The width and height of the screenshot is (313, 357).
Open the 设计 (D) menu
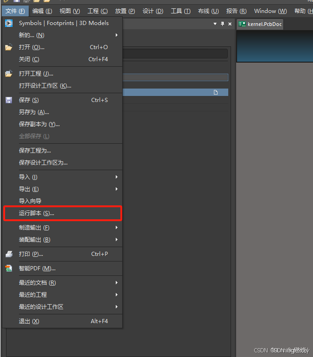[x=153, y=11]
